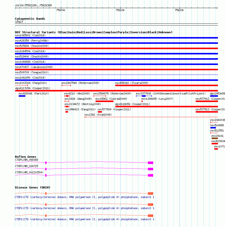Click the large magenta exon of NM_048368
Viewport: 225px width, 227px height.
pos(151,163)
